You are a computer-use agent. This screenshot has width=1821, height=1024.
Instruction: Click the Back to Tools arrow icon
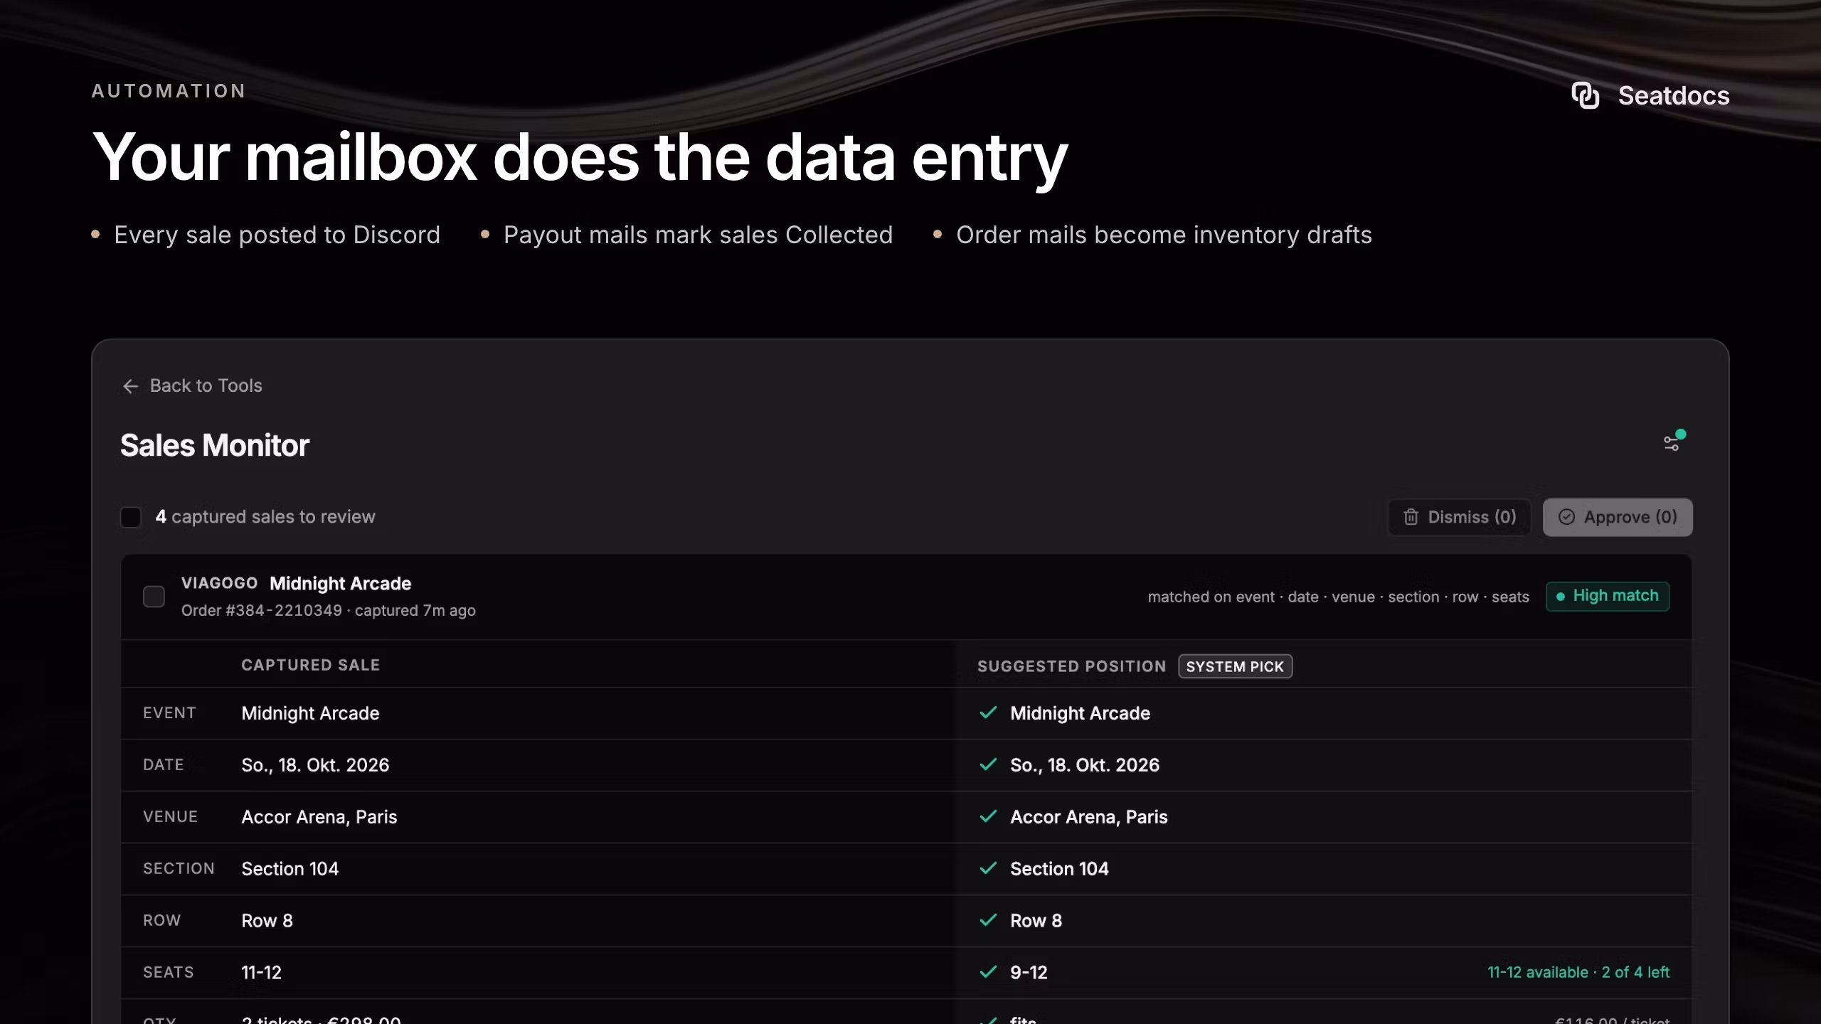pos(130,386)
